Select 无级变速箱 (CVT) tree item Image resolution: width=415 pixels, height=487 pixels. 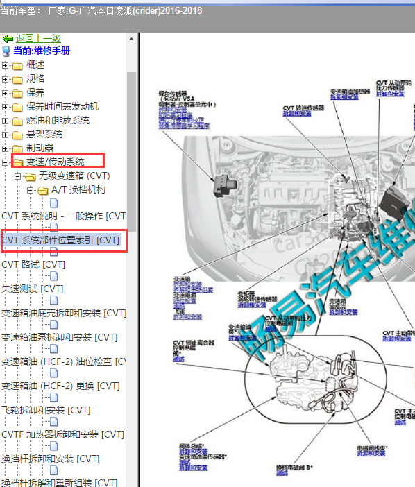coord(74,176)
